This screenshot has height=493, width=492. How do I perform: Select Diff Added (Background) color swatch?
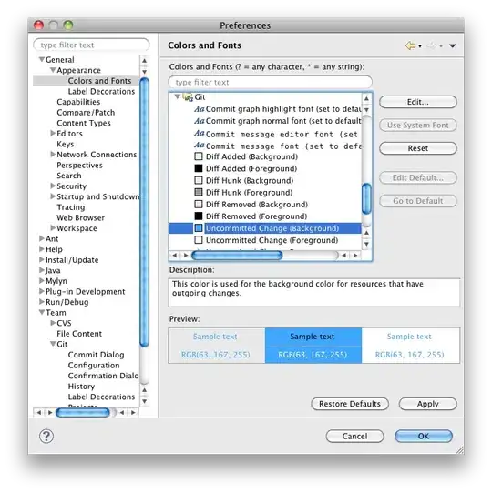(199, 156)
